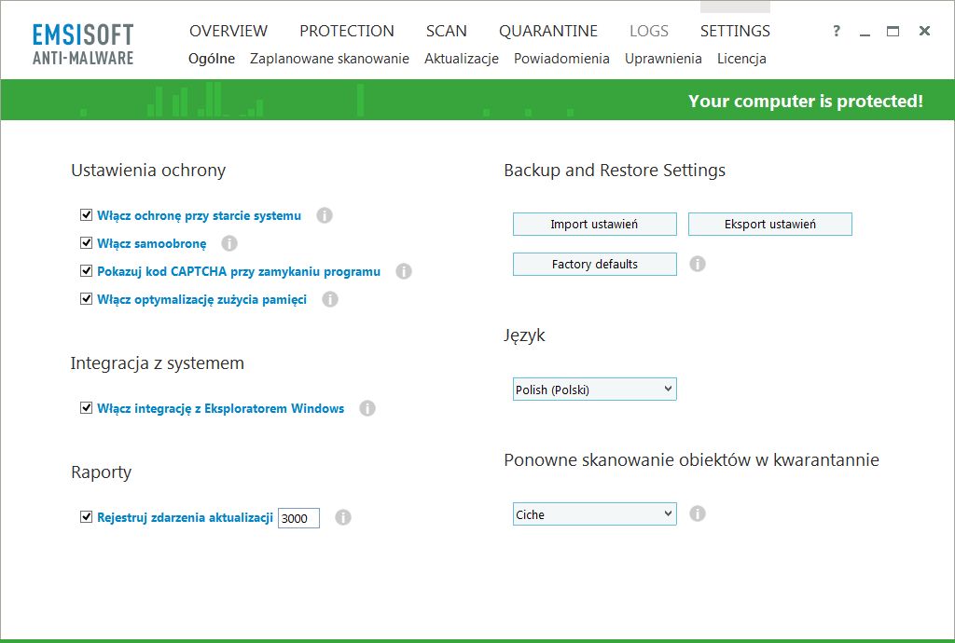Screen dimensions: 955x643
Task: Click the Język heading
Action: click(x=524, y=335)
